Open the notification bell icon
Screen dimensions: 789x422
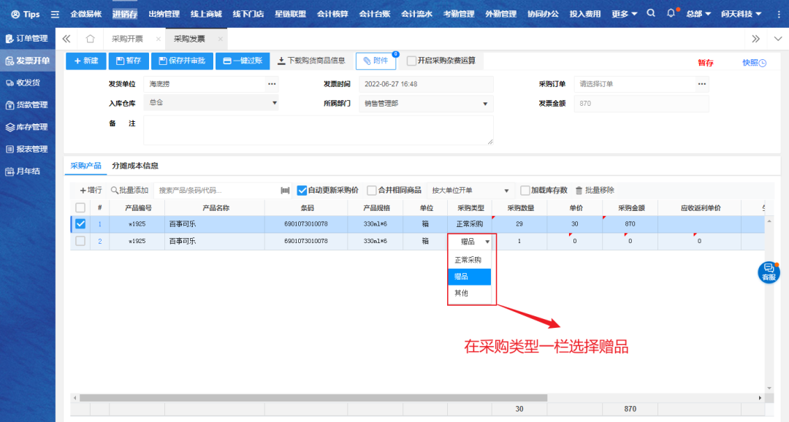[x=671, y=13]
